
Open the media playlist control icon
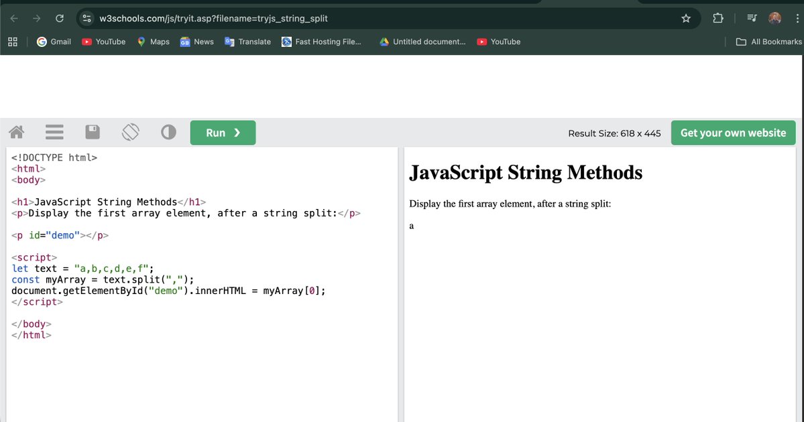752,18
